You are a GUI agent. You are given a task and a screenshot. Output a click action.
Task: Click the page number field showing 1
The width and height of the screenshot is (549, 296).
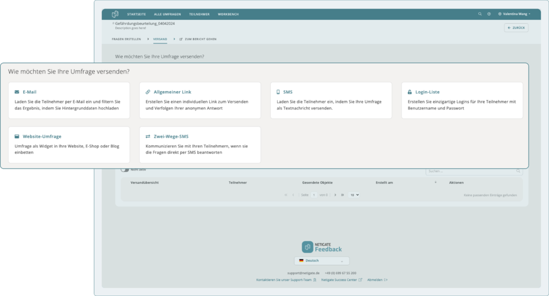coord(314,195)
